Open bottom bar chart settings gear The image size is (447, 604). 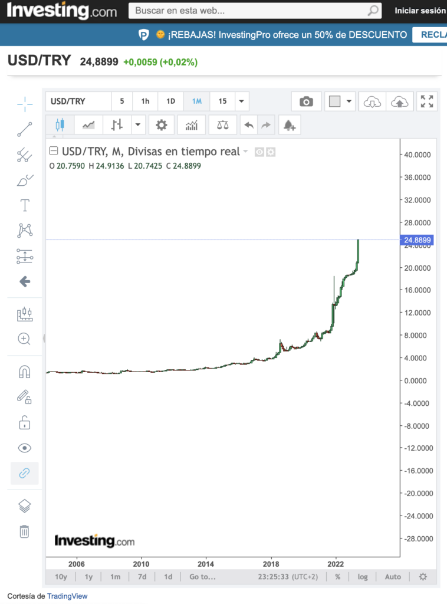[423, 577]
